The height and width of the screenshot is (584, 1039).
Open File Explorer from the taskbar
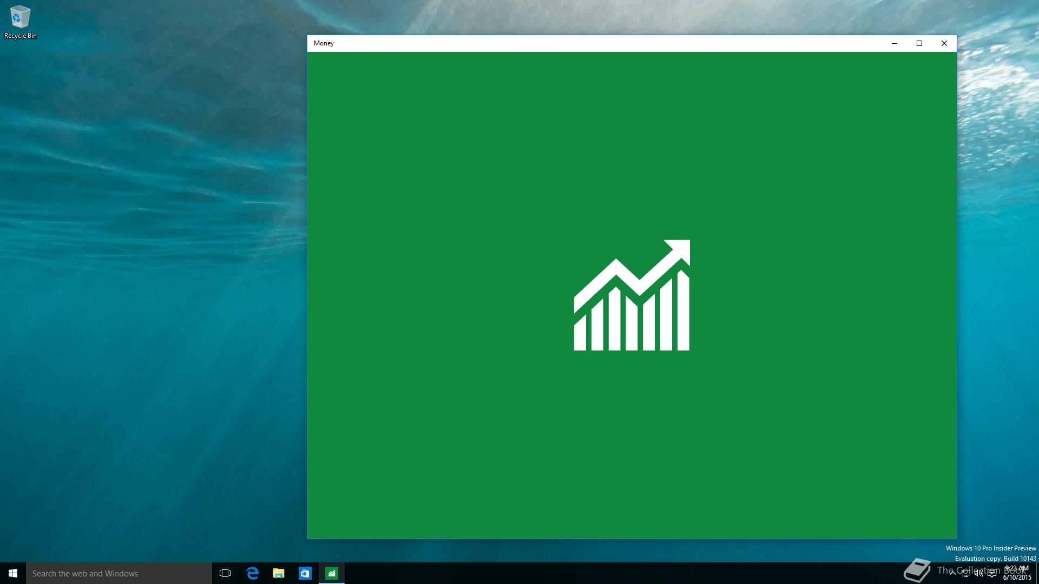(x=279, y=573)
